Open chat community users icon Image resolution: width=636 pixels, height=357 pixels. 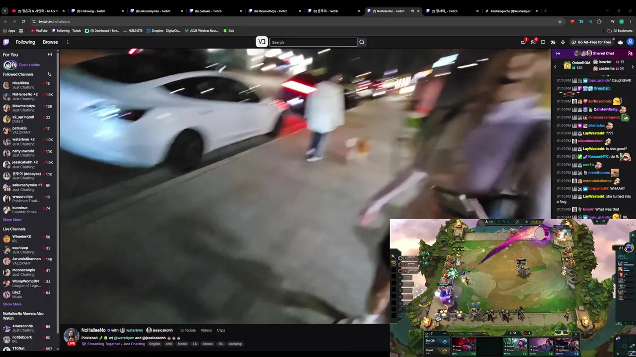tap(630, 54)
